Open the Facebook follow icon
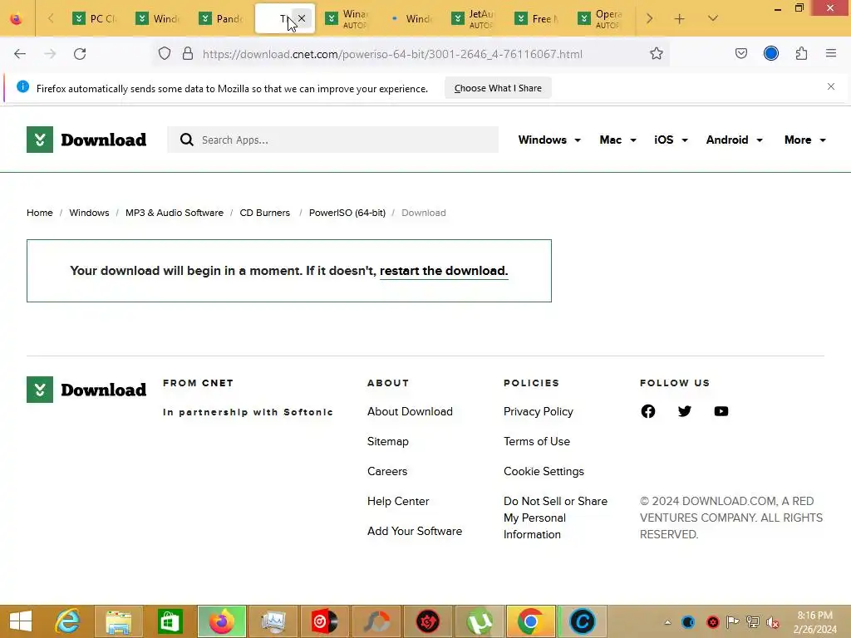The height and width of the screenshot is (638, 851). (648, 411)
